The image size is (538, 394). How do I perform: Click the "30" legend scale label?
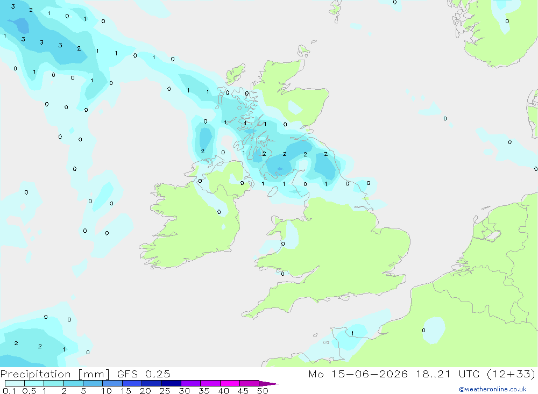pos(185,391)
